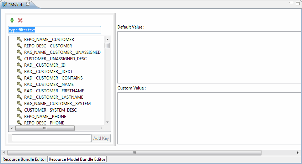
Task: Click the key icon next to REPO_DESC__PHONE
Action: (19, 123)
